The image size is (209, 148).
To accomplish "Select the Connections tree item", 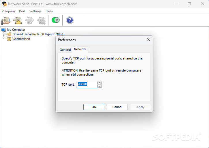I will (21, 39).
